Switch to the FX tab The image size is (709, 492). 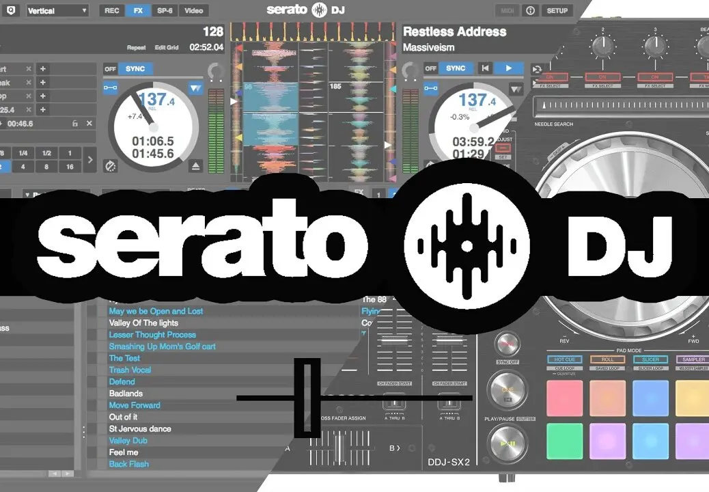click(x=139, y=10)
